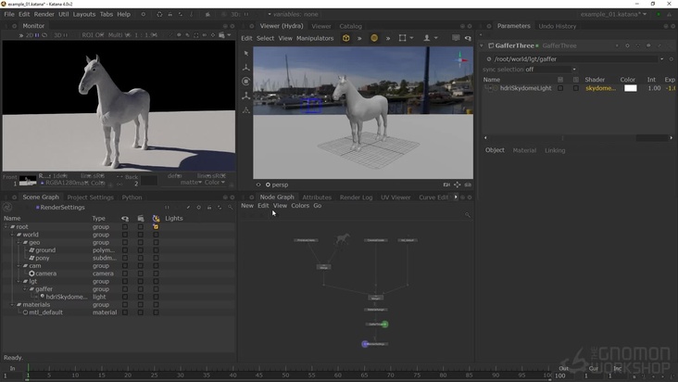
Task: Click Manipulators in the Viewer menu
Action: click(x=315, y=38)
